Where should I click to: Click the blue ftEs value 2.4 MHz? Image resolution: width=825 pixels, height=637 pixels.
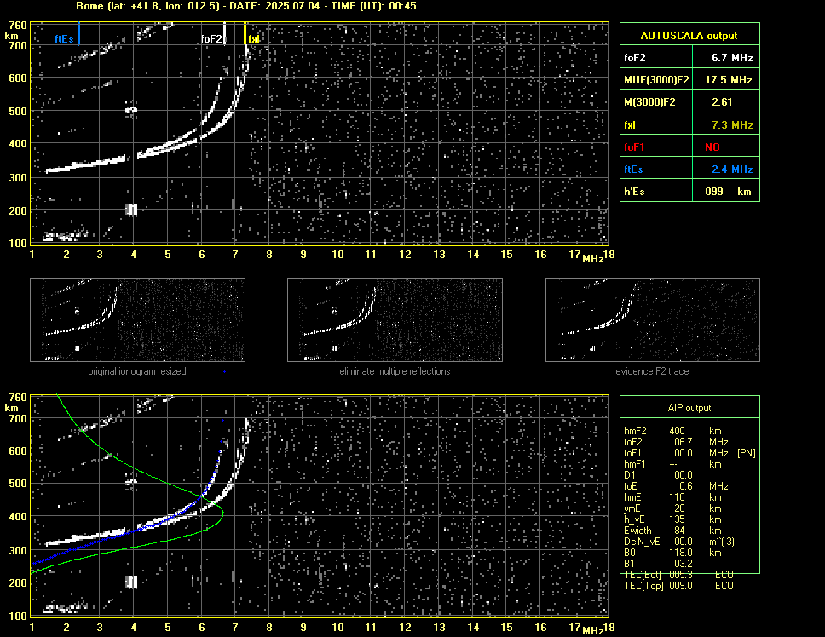pyautogui.click(x=732, y=169)
